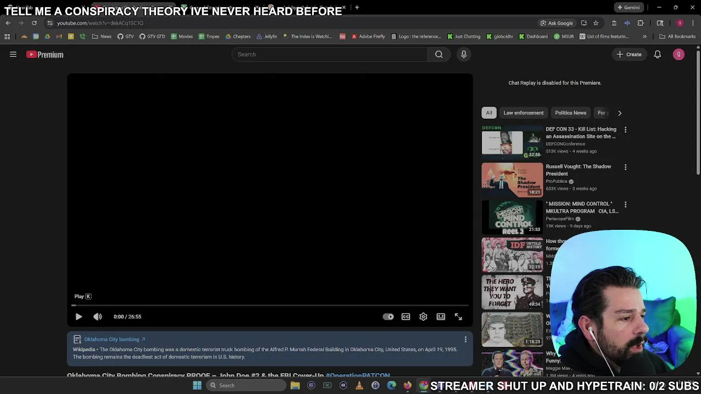Image resolution: width=701 pixels, height=394 pixels.
Task: Open options for the Russell Vought video
Action: click(625, 167)
